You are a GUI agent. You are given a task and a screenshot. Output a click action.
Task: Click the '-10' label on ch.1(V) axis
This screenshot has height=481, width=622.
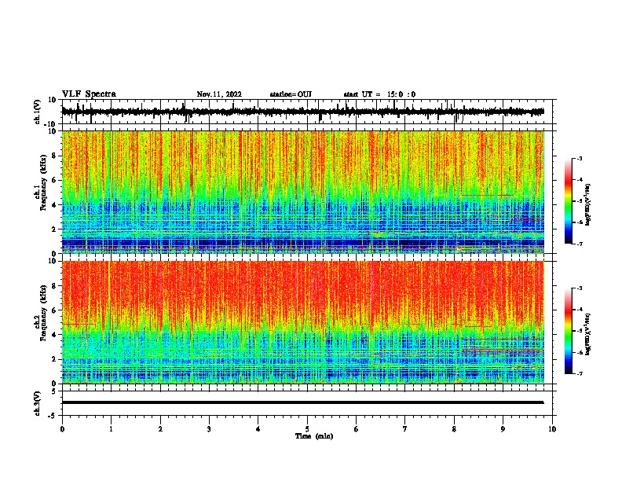coord(51,124)
